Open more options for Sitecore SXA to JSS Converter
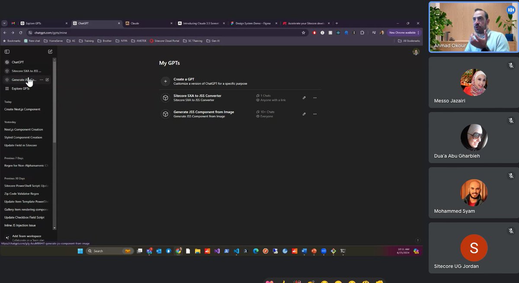The width and height of the screenshot is (519, 283). click(315, 98)
